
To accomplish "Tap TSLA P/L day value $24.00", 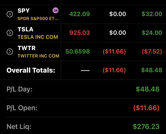I will pyautogui.click(x=152, y=33).
